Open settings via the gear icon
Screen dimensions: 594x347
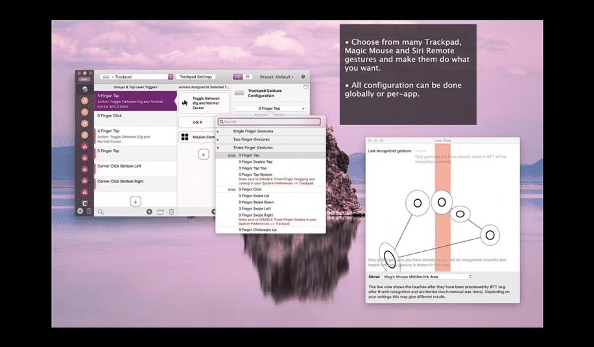tap(303, 77)
